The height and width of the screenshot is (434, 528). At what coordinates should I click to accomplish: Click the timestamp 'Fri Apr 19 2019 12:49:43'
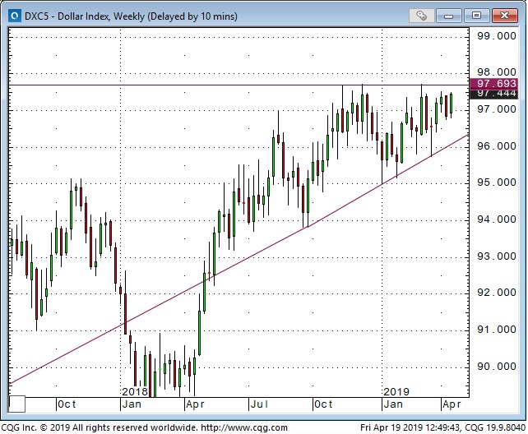[x=410, y=427]
